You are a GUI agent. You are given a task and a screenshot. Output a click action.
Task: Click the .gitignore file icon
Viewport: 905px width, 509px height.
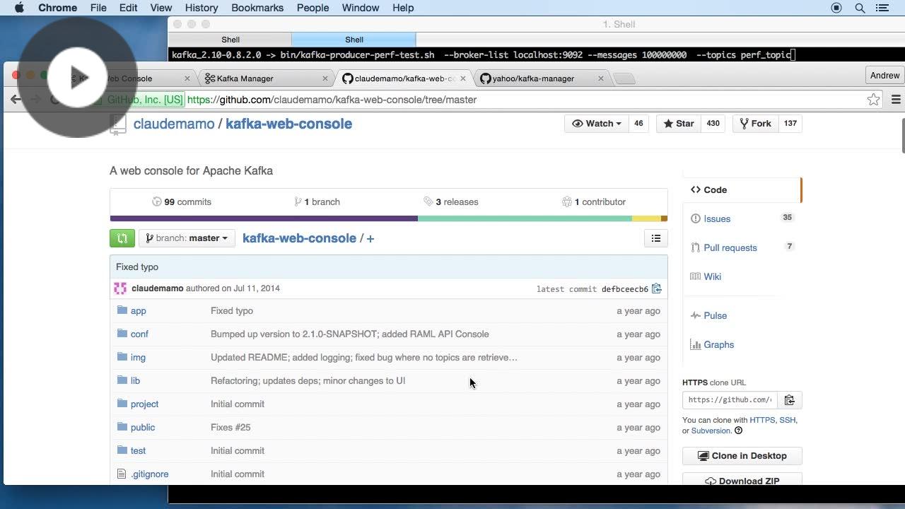[x=122, y=474]
